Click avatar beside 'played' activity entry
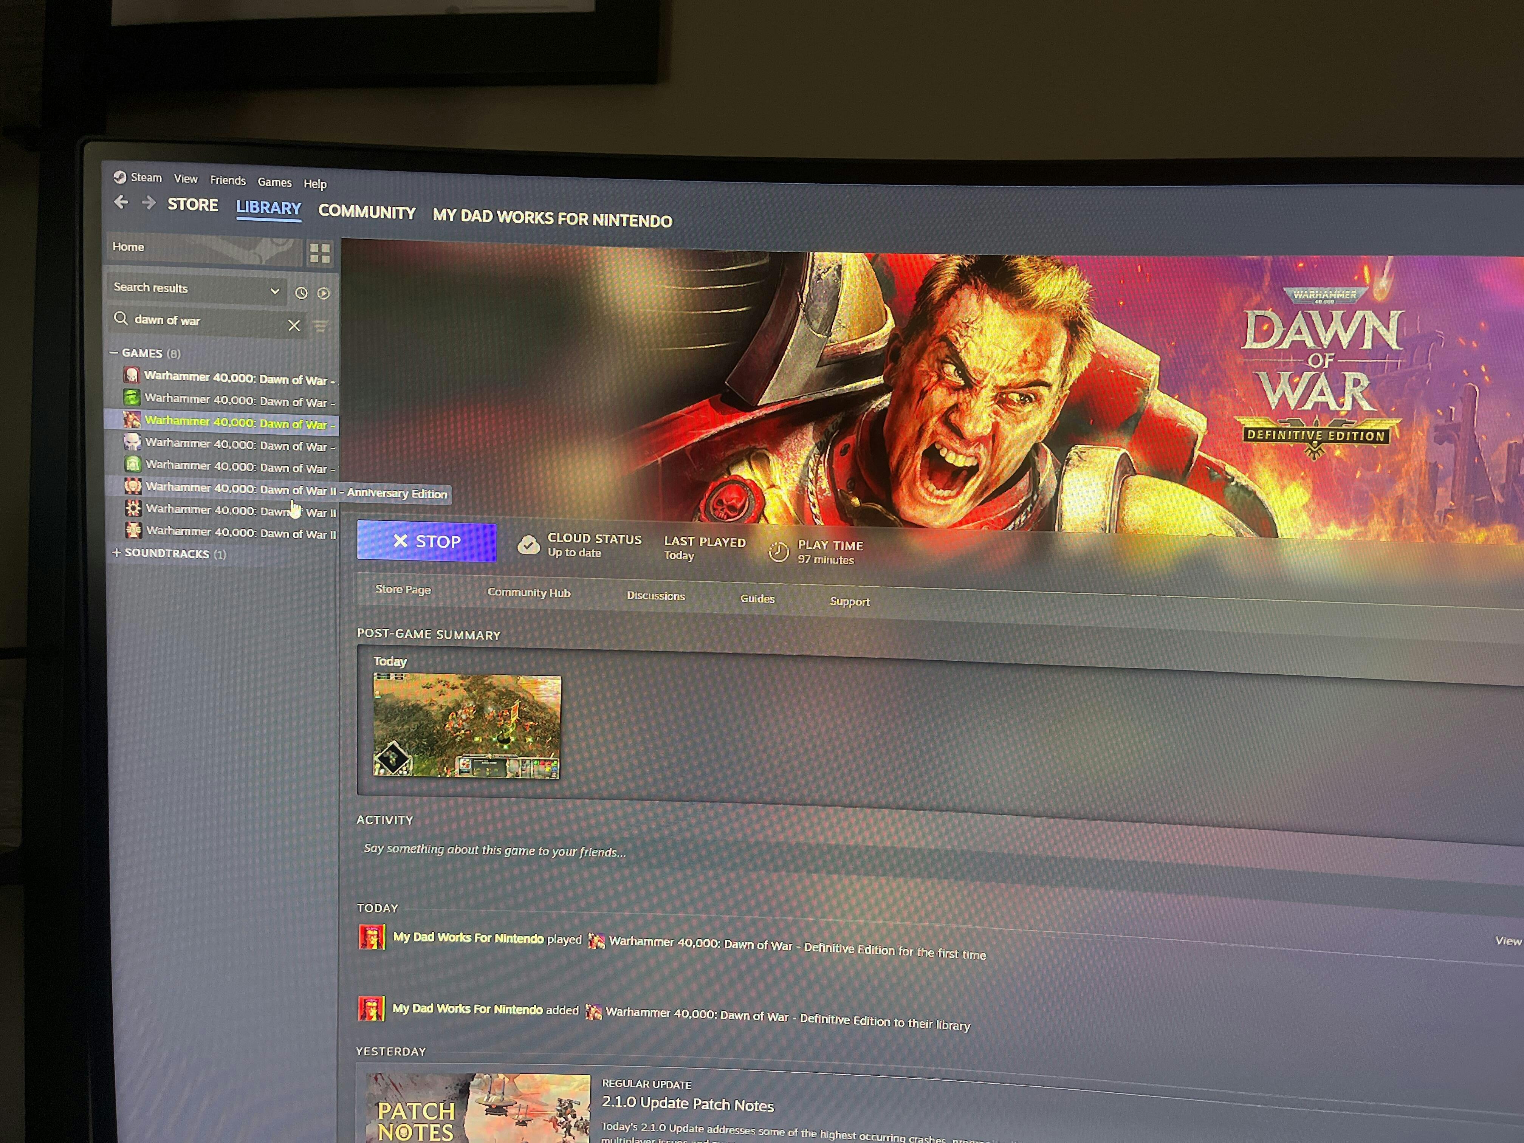 click(x=371, y=937)
